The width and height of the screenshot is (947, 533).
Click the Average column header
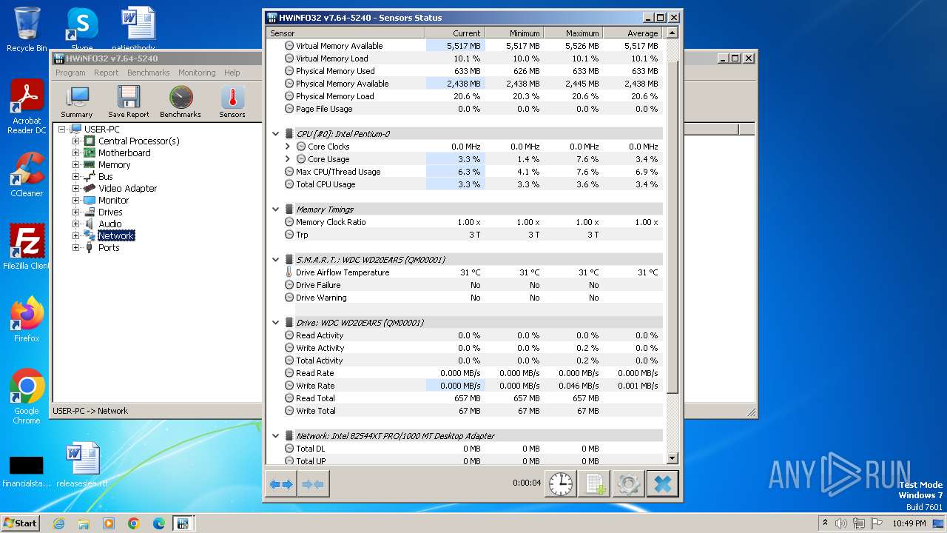point(633,33)
